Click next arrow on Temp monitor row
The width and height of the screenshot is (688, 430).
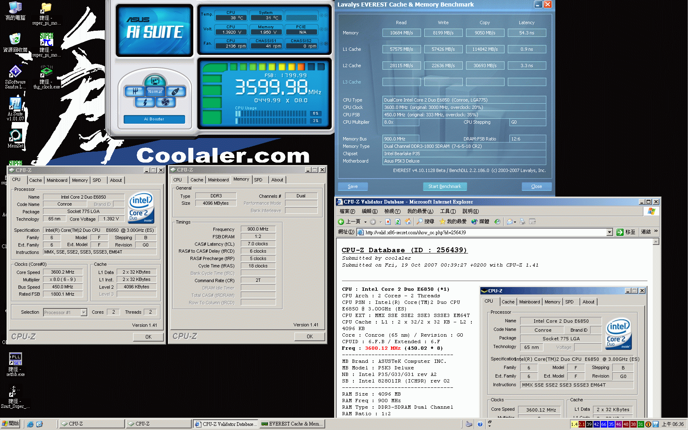(x=326, y=15)
